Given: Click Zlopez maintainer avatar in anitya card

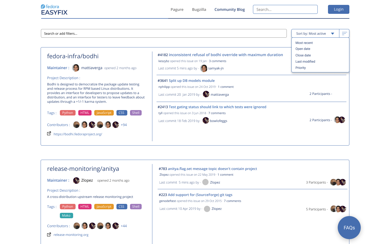Looking at the screenshot, I should tap(76, 180).
